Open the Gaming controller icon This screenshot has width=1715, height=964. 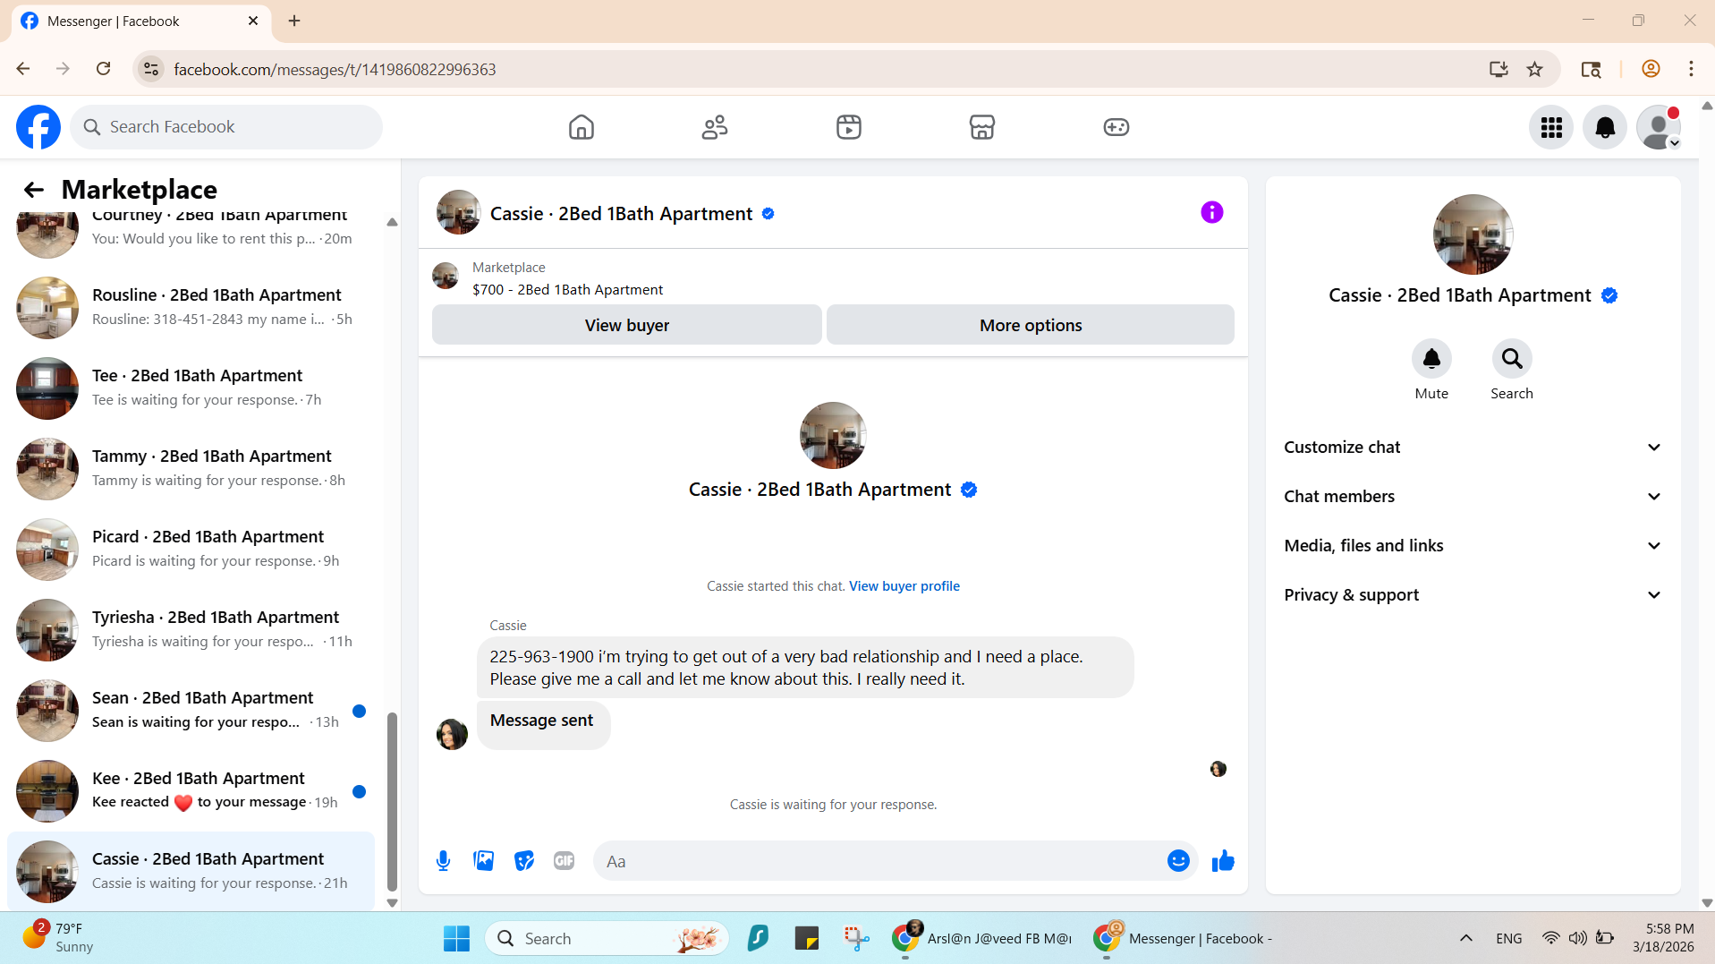point(1116,127)
